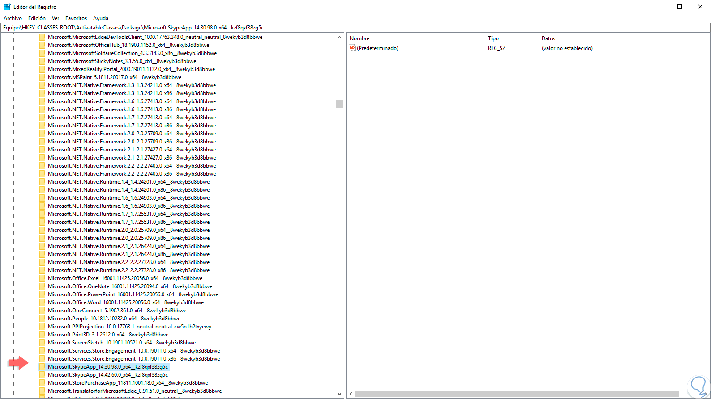Click folder icon next to Microsoft.MicrosoftSolitaireCollection
The image size is (711, 399).
point(42,53)
